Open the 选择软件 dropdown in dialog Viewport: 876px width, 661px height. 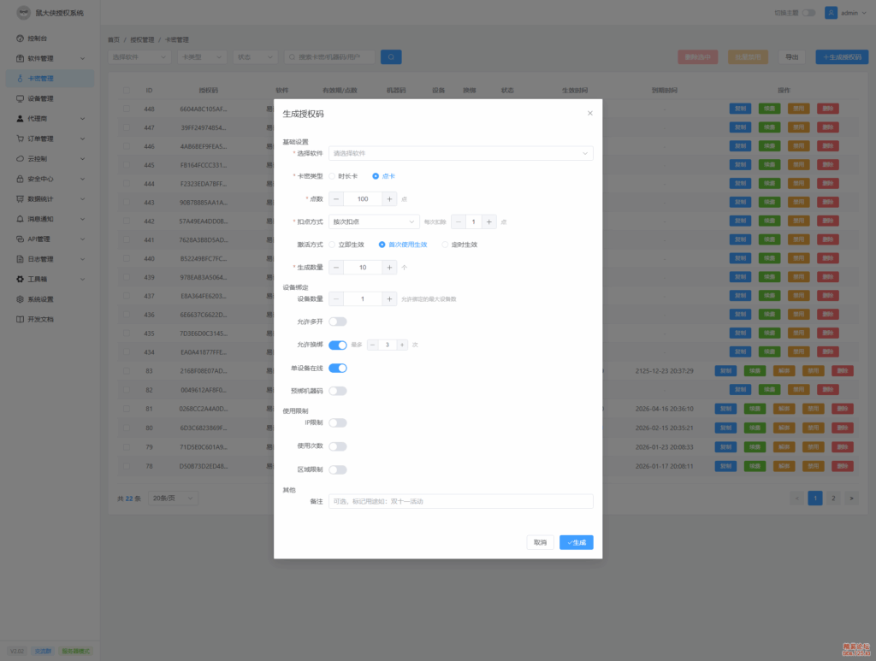pos(460,153)
